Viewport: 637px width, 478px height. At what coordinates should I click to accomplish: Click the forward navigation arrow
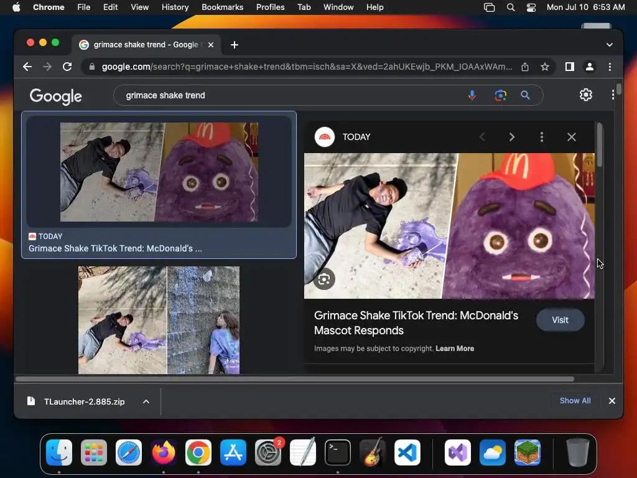pos(47,67)
